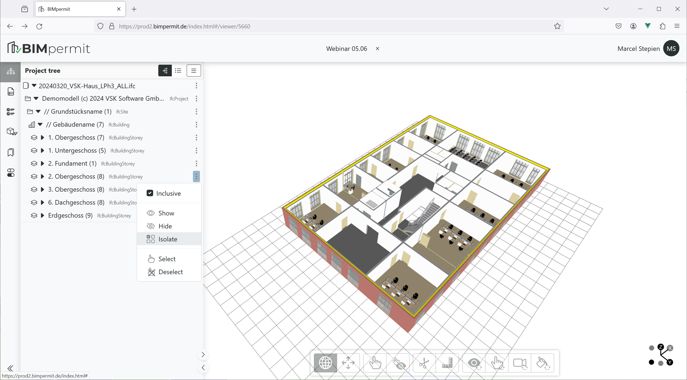Reload the page with browser refresh

[x=39, y=26]
